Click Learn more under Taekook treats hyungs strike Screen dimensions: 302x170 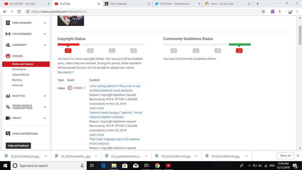pyautogui.click(x=96, y=135)
